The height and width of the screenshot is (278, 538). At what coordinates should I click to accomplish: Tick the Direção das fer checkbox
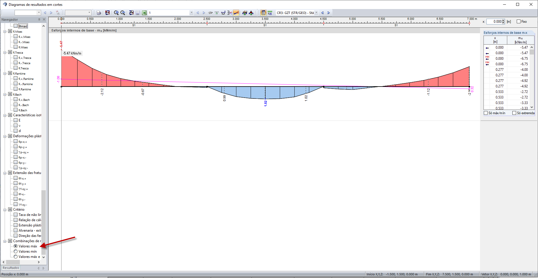coord(16,236)
